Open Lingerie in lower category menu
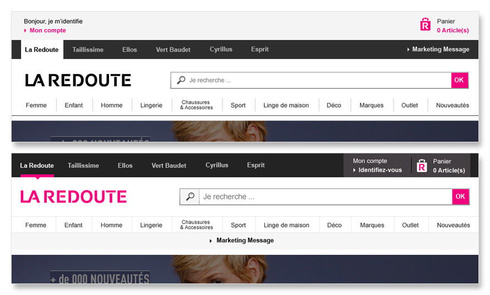Image resolution: width=490 pixels, height=295 pixels. point(151,225)
